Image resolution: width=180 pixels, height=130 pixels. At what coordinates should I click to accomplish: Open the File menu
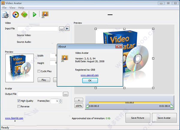click(x=4, y=8)
